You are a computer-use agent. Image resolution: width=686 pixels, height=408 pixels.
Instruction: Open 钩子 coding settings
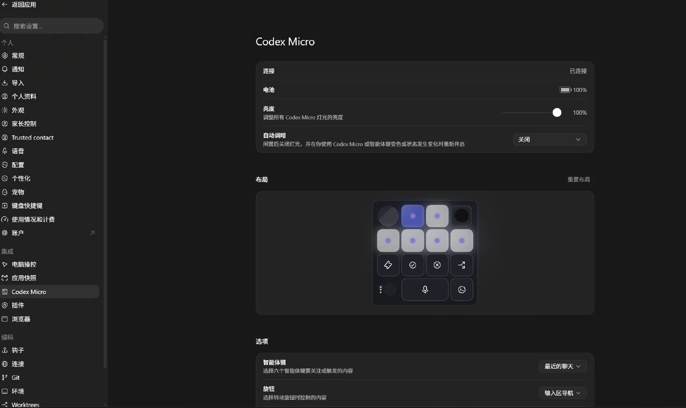pyautogui.click(x=50, y=350)
